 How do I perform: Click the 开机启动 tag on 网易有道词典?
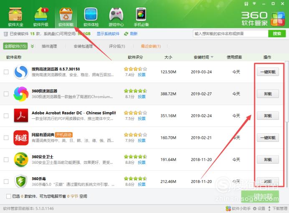[64, 135]
